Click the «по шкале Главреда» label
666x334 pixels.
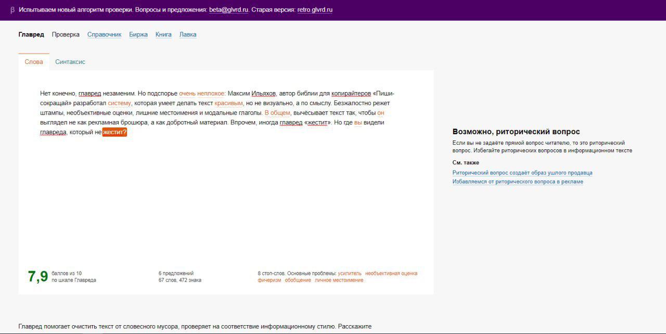point(74,280)
